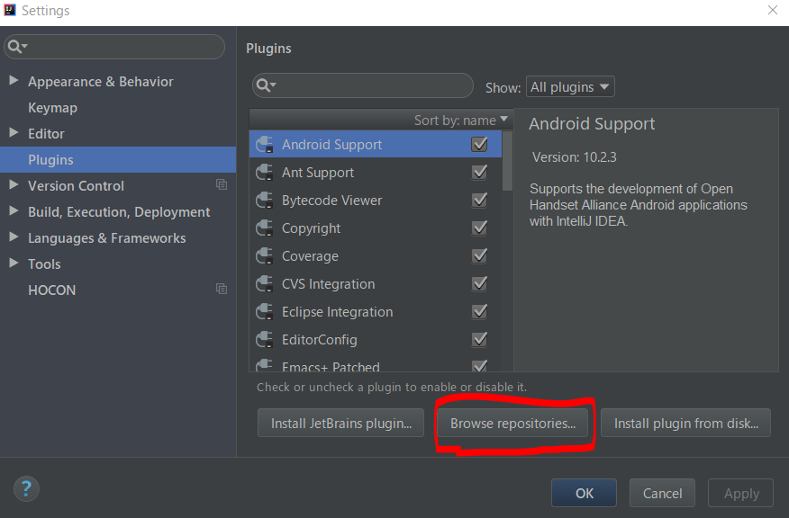Click Install JetBrains plugin button

click(340, 423)
